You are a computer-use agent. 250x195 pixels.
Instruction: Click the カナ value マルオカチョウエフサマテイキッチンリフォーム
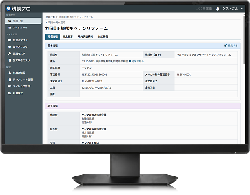pos(204,55)
